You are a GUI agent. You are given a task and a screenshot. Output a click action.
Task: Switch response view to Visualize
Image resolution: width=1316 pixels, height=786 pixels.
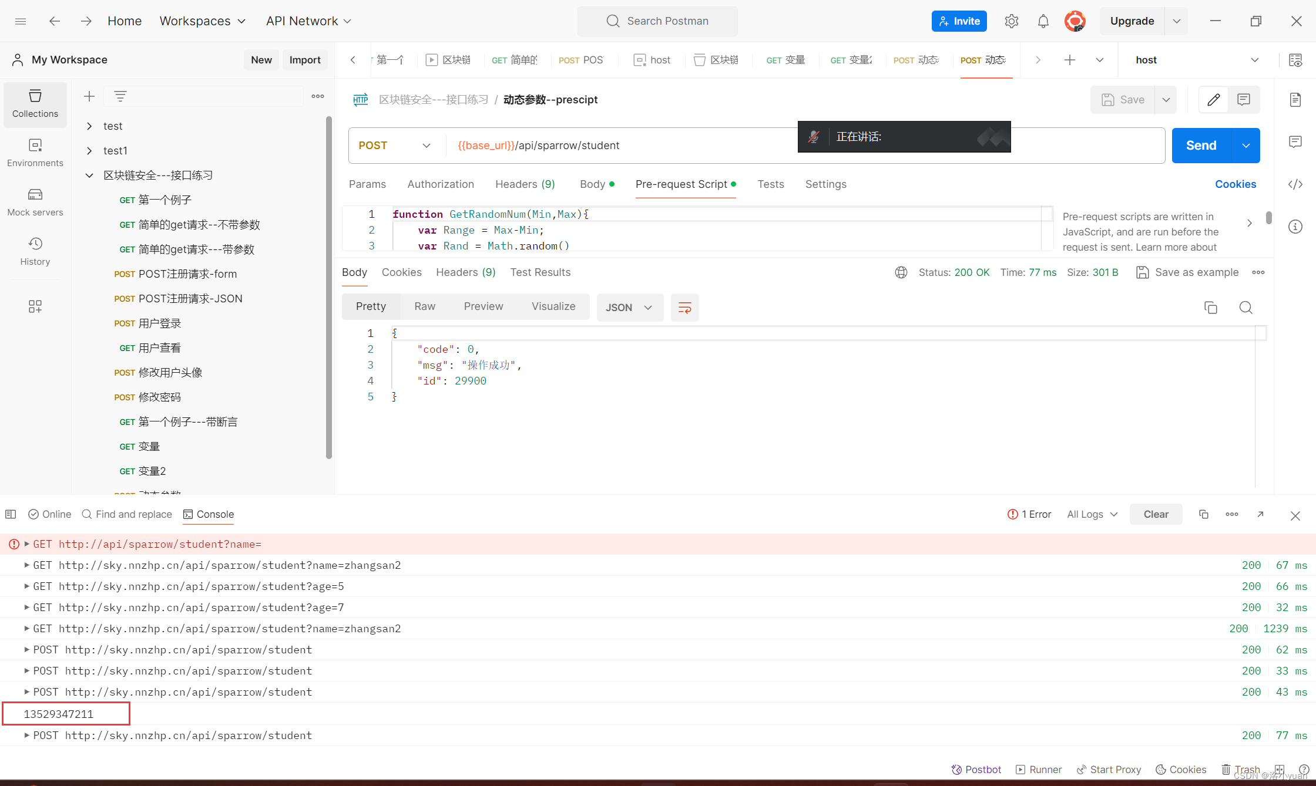coord(553,306)
